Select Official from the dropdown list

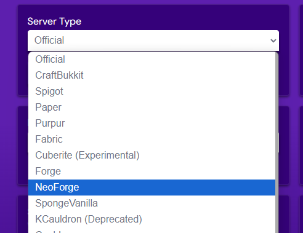[151, 60]
